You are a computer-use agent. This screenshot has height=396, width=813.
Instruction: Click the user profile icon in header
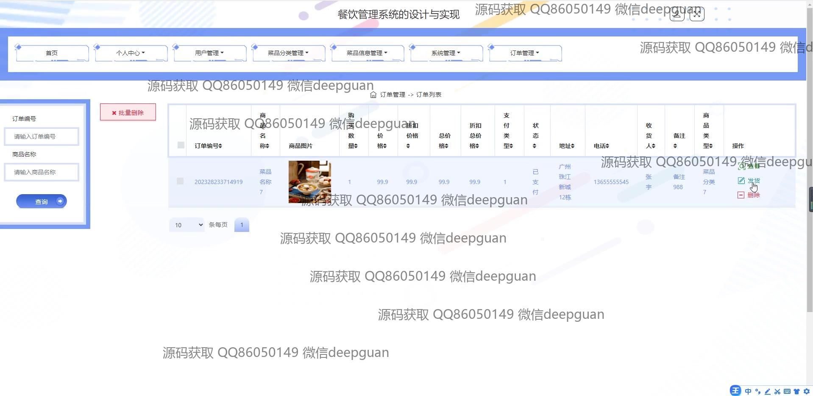tap(677, 14)
